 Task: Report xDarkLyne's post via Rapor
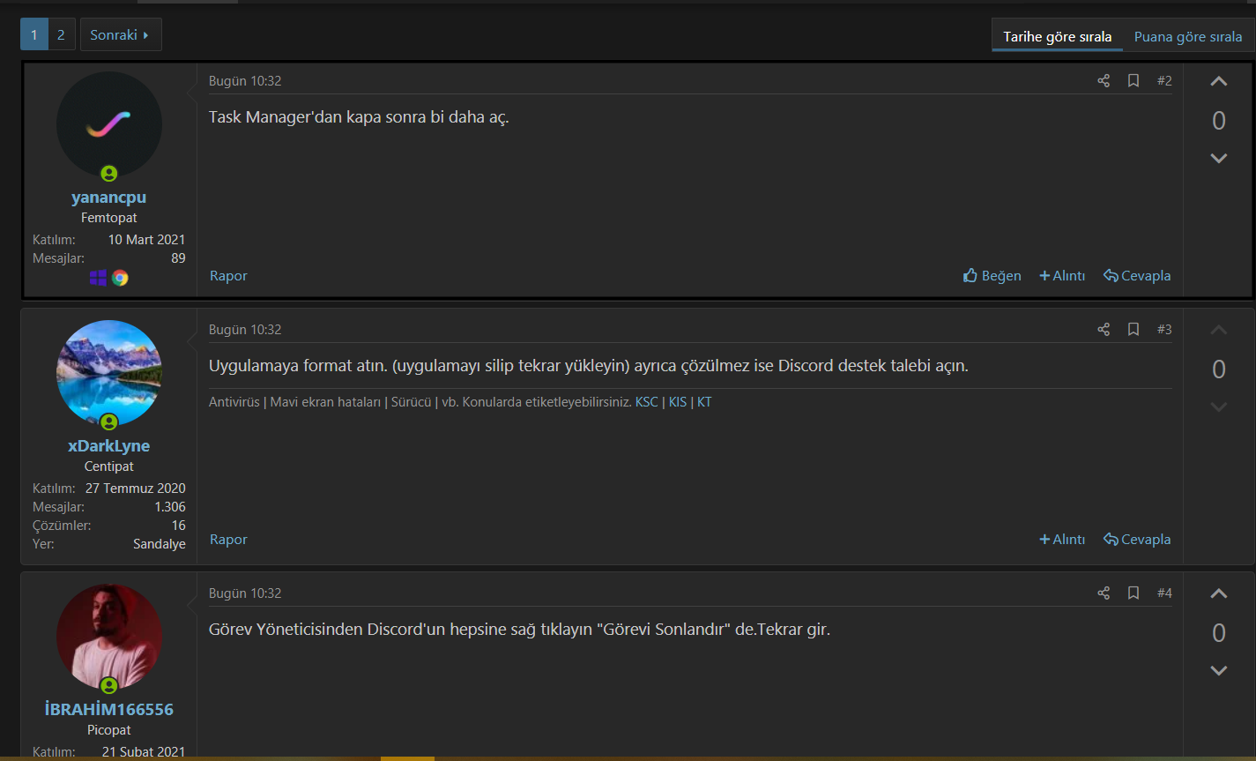pos(228,540)
